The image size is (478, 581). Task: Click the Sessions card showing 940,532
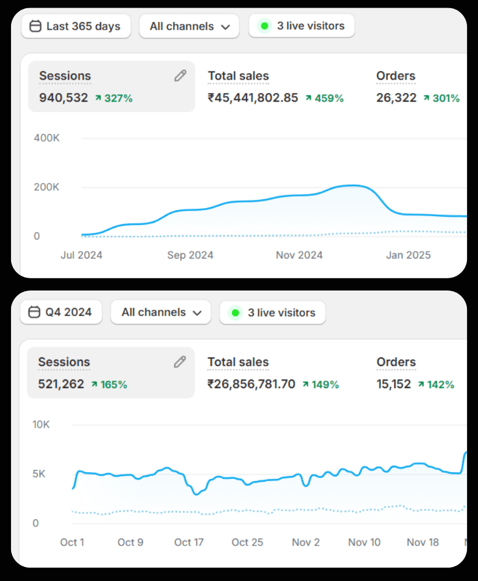[110, 86]
